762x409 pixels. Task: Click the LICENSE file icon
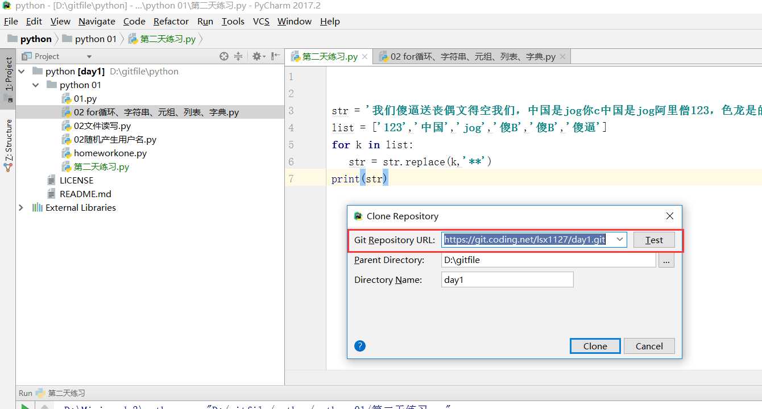pos(52,180)
